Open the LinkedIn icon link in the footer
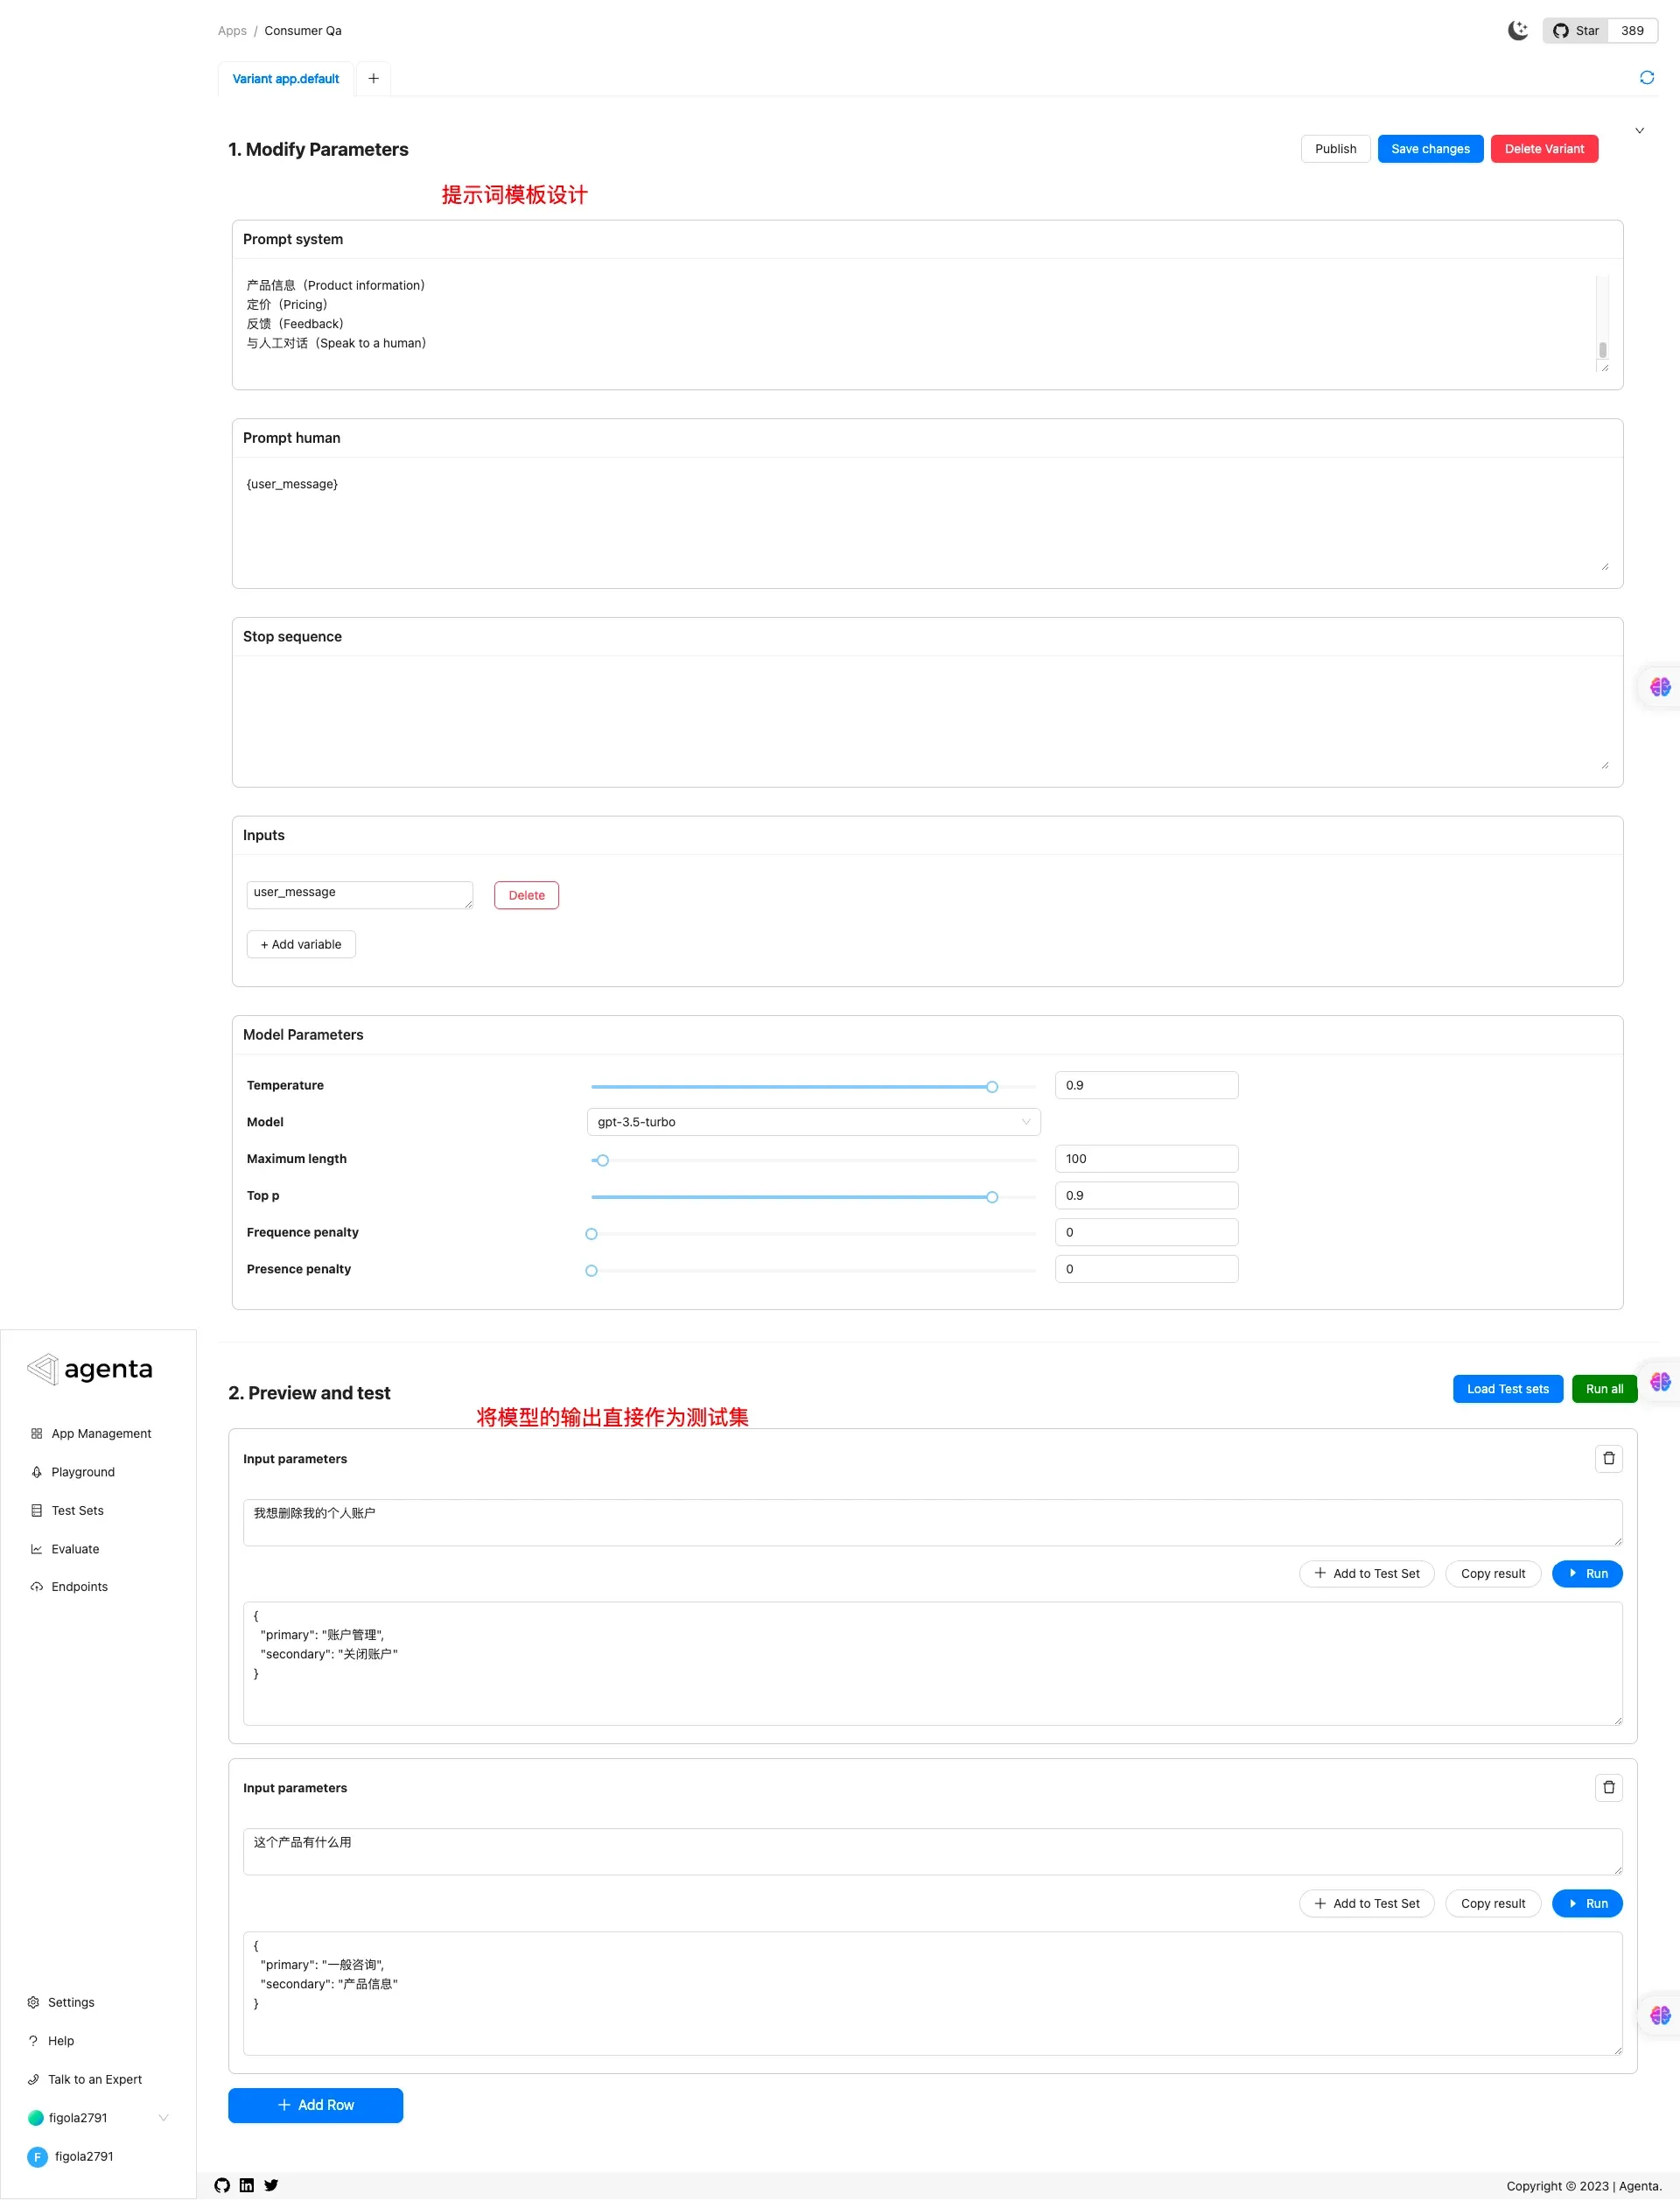The width and height of the screenshot is (1680, 2201). click(246, 2185)
